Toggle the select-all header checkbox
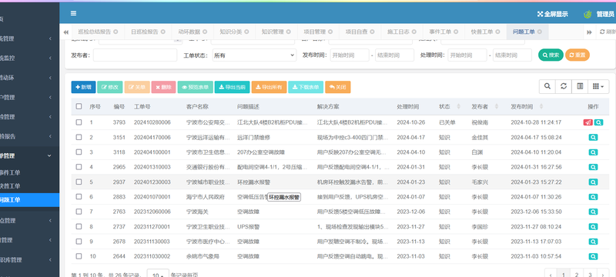This screenshot has height=277, width=616. point(79,106)
